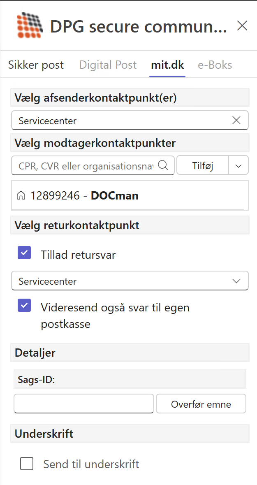The width and height of the screenshot is (257, 485).
Task: Close the DPG secure communication panel
Action: click(242, 26)
